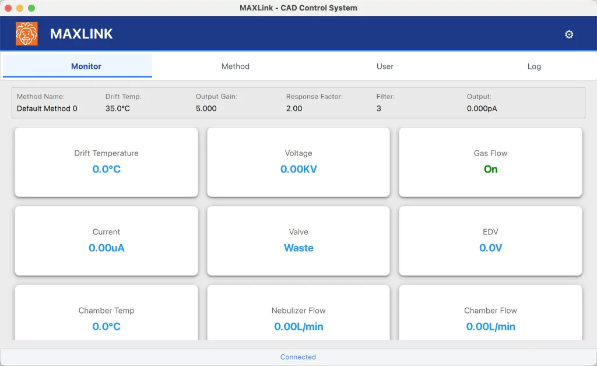
Task: Select the Voltage reading card
Action: [x=298, y=163]
